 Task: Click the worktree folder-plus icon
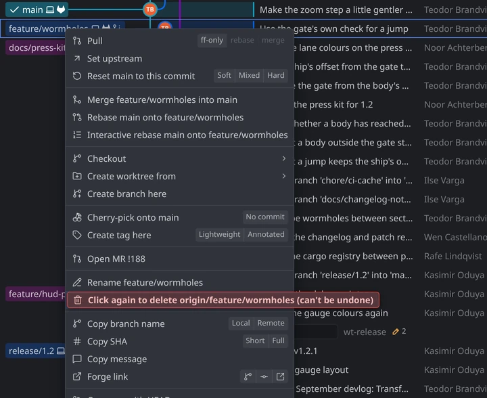pyautogui.click(x=77, y=176)
